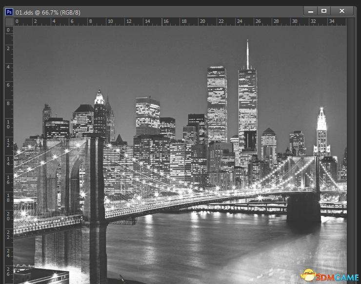Click the 34 mark on horizontal ruler
Image resolution: width=361 pixels, height=284 pixels.
[x=332, y=21]
